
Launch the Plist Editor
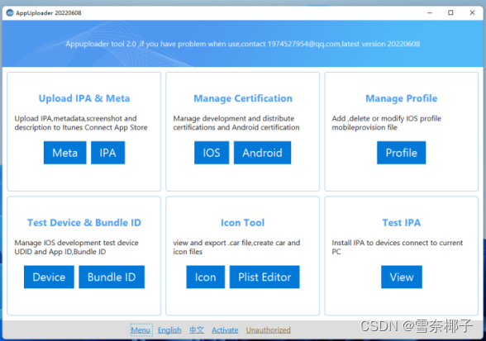(x=264, y=277)
